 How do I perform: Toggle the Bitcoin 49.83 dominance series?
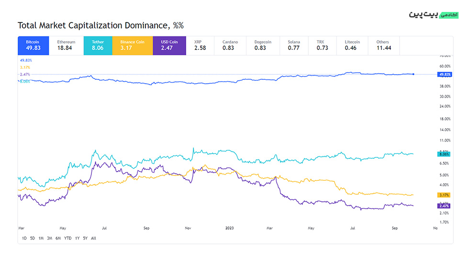[34, 45]
